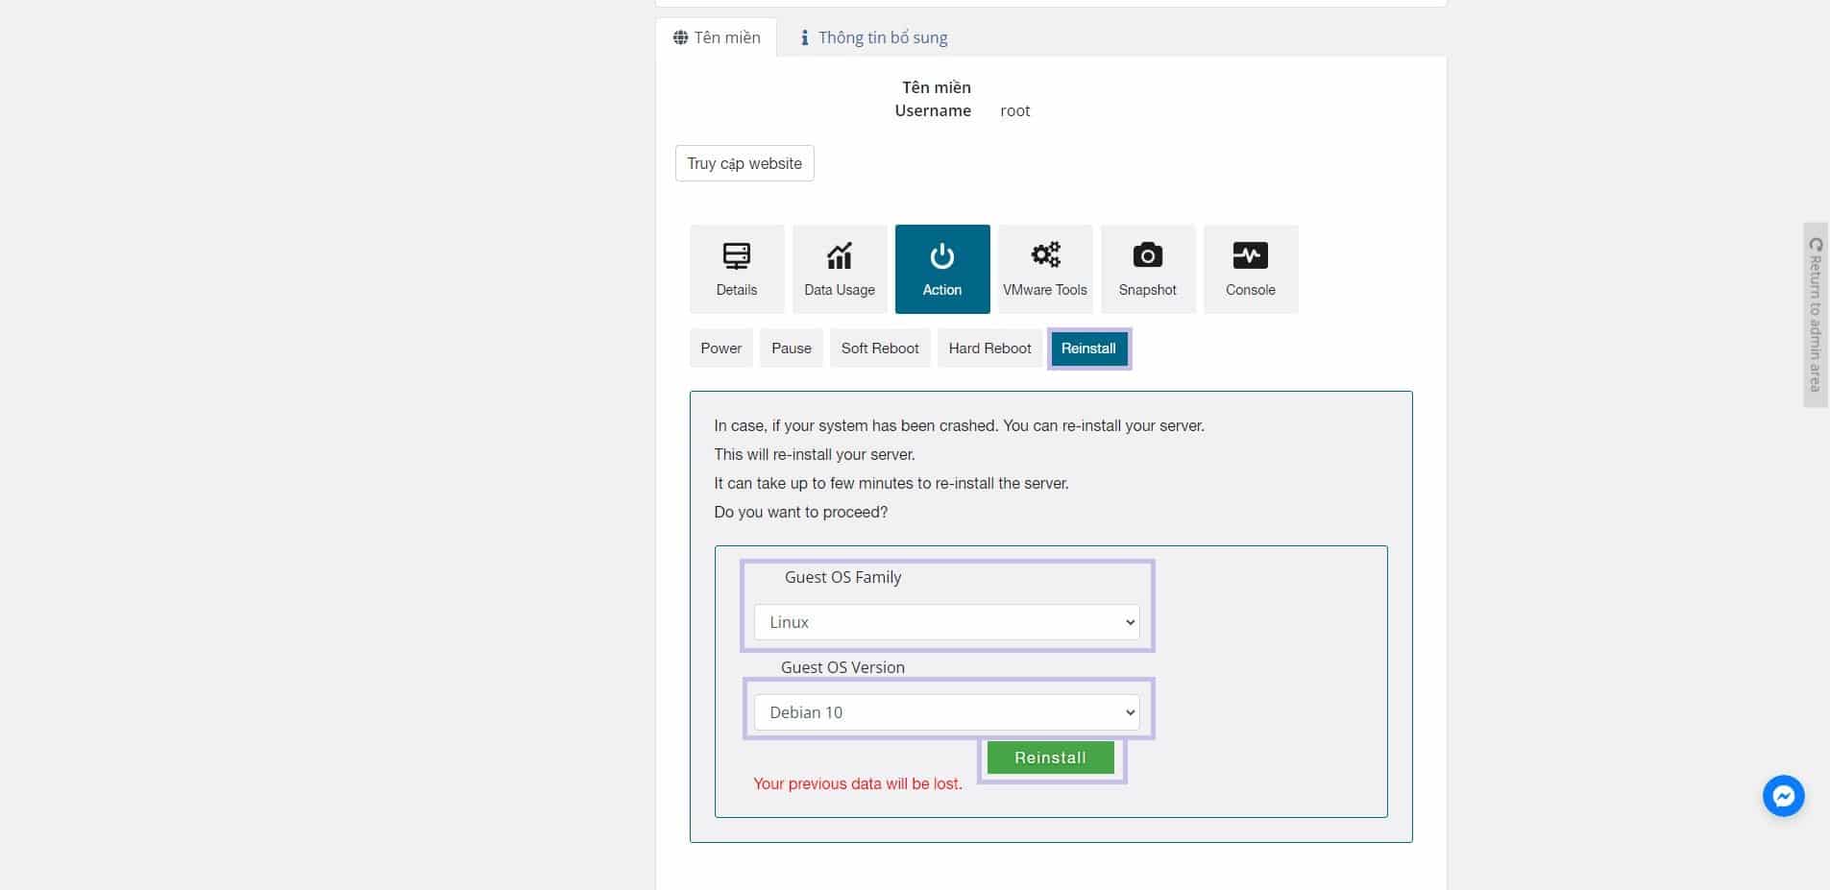Select the Soft Reboot action tab

coord(880,349)
